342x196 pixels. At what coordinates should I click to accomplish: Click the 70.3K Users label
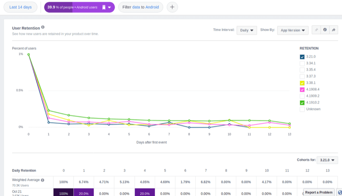coord(20,186)
